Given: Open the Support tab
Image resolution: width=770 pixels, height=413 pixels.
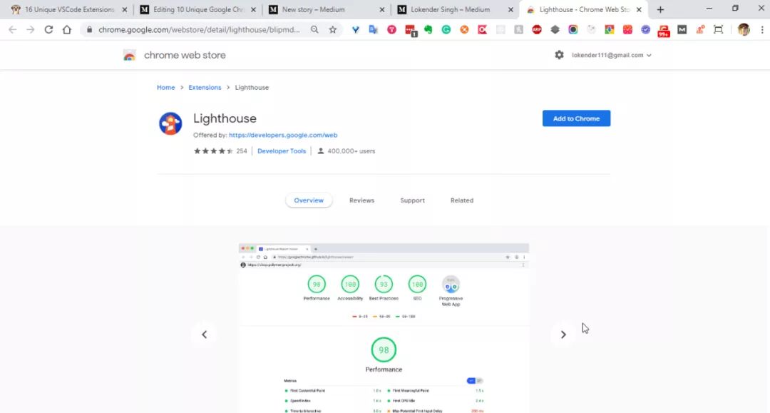Looking at the screenshot, I should click(412, 200).
